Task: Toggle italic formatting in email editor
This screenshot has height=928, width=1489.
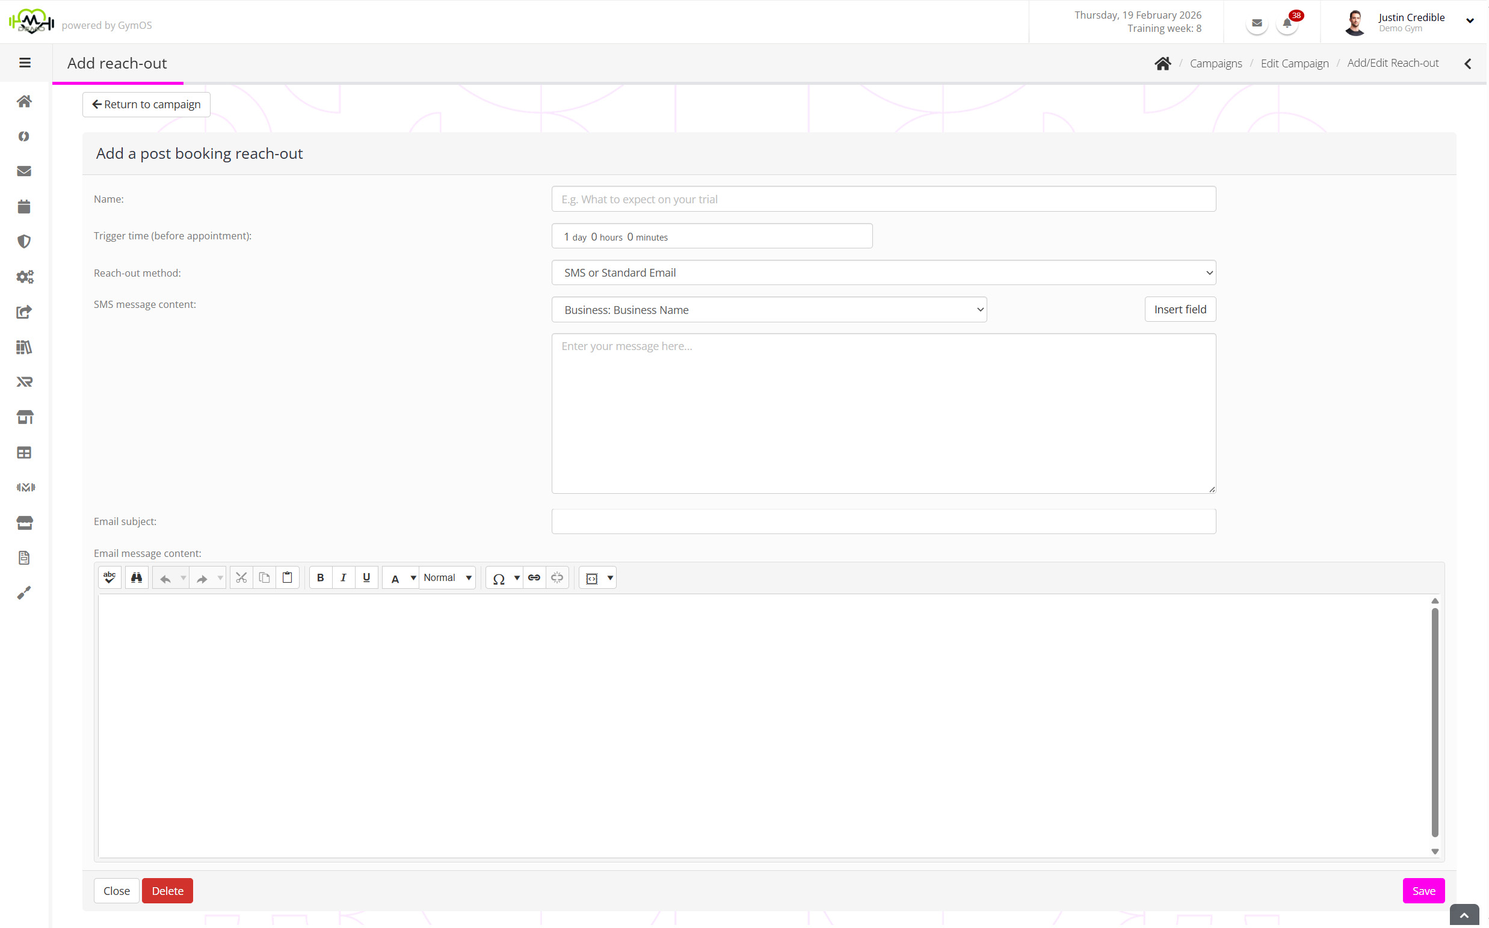Action: 343,577
